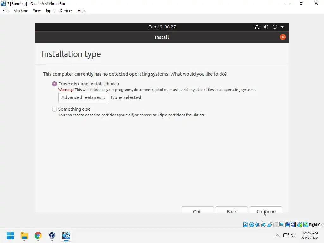Open VirtualBox Manager from the taskbar
324x243 pixels.
pos(52,235)
